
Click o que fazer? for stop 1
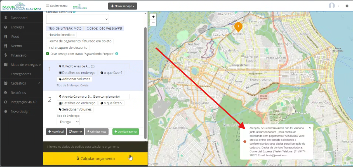111,73
